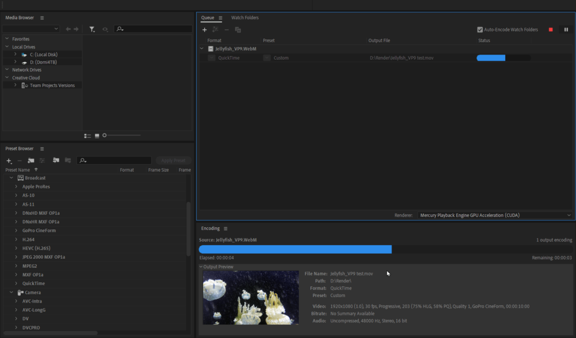Screen dimensions: 576x338
Task: Click the import presets icon
Action: pyautogui.click(x=56, y=161)
